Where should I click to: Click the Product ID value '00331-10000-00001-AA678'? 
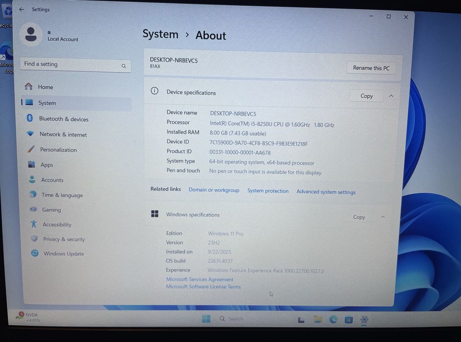[240, 152]
